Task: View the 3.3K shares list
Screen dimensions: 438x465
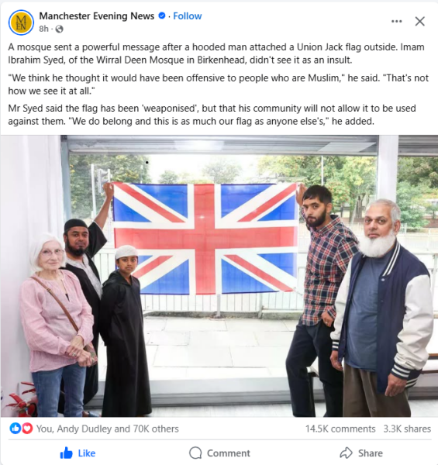Action: [x=407, y=429]
